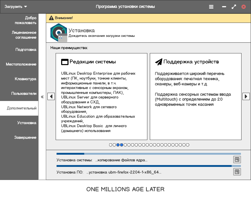Go to the Пользователи step
This screenshot has width=251, height=198.
(x=24, y=94)
